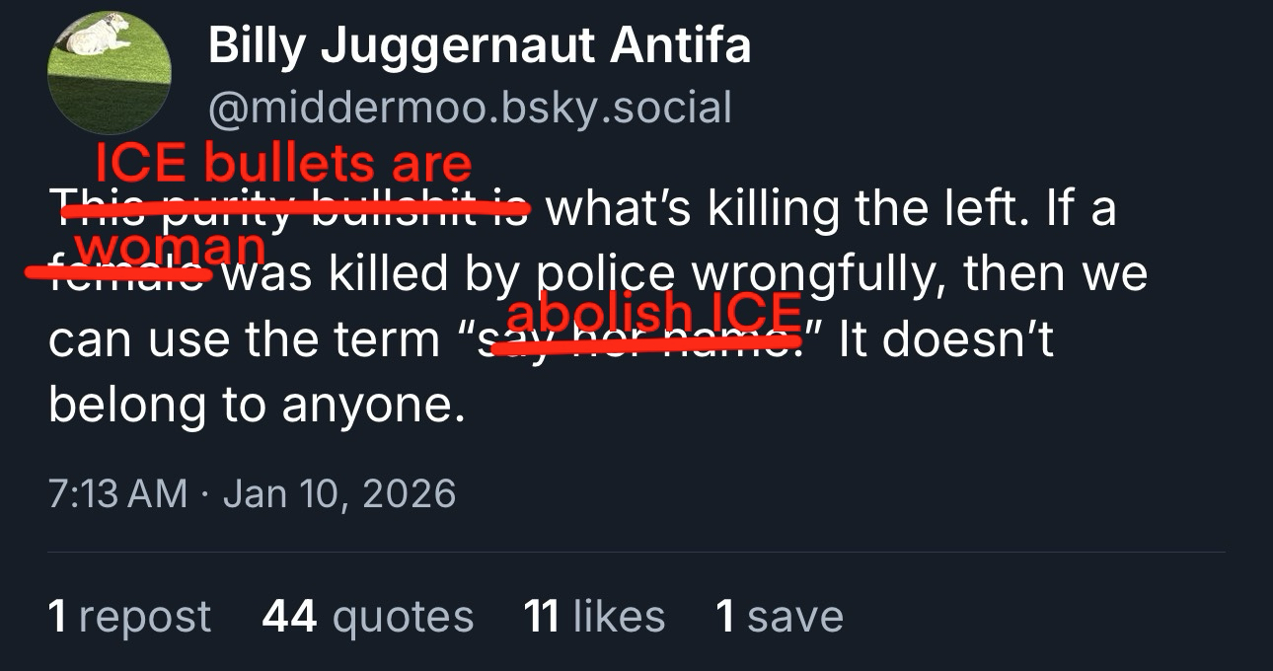Click the red "abolish ICE" annotation
The height and width of the screenshot is (671, 1273).
pos(652,313)
